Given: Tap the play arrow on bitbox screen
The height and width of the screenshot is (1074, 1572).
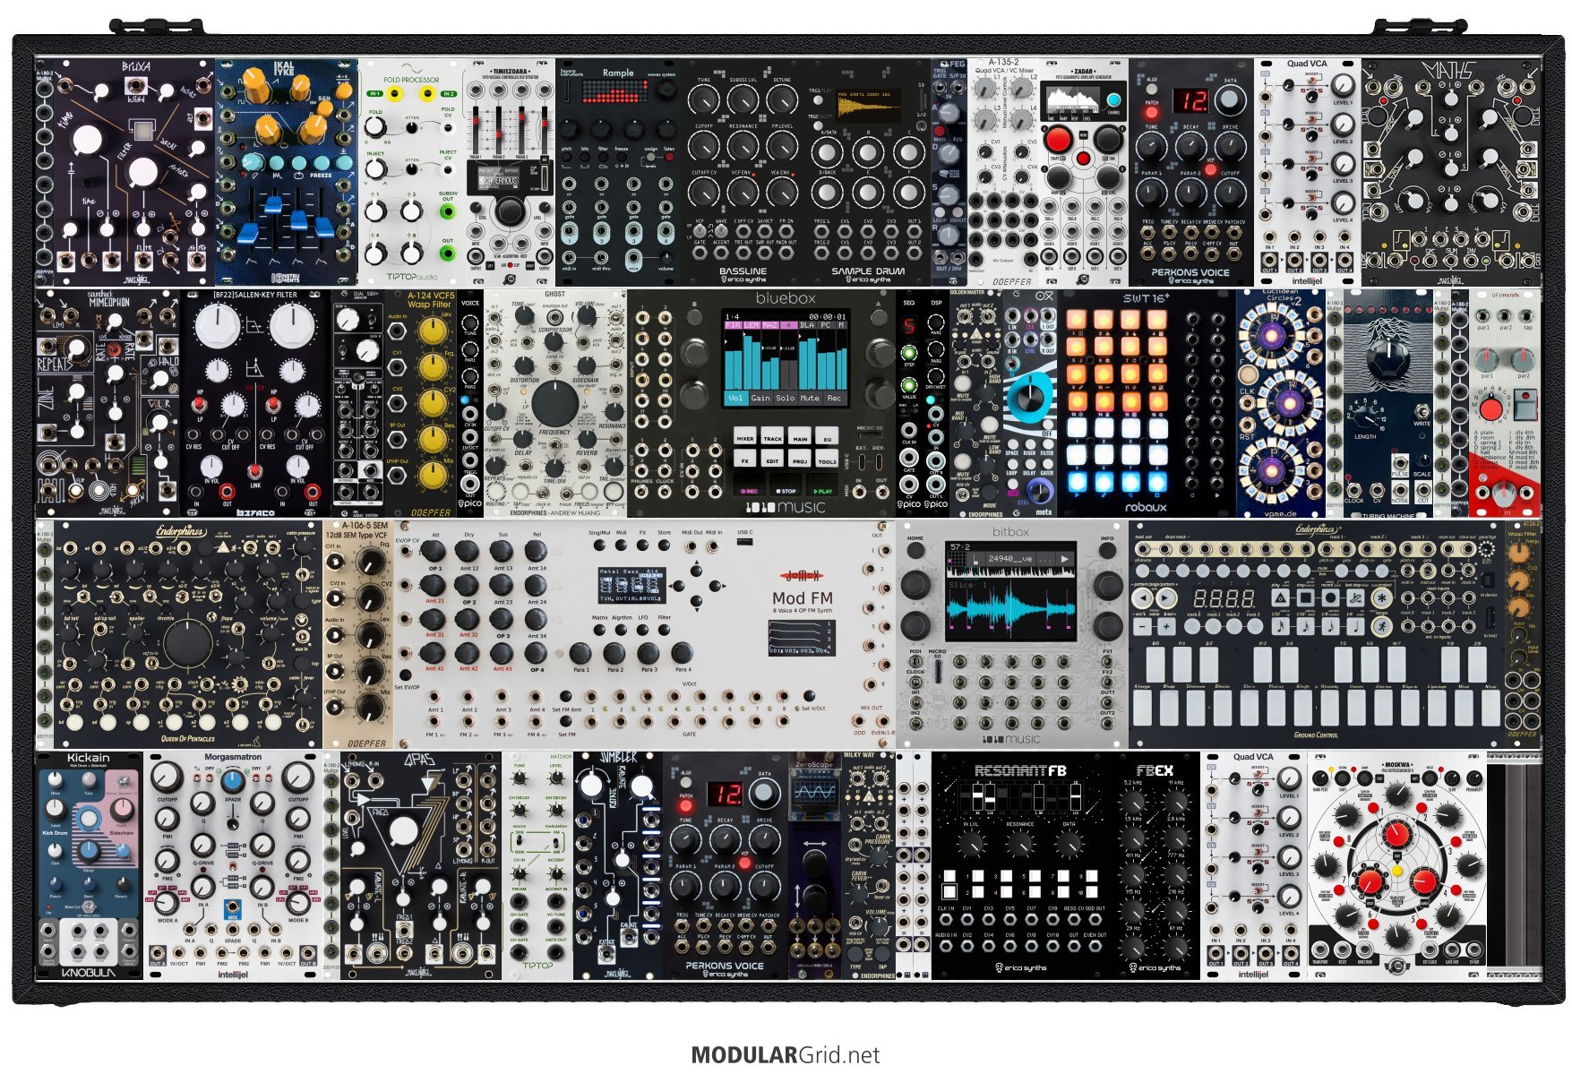Looking at the screenshot, I should (1064, 558).
